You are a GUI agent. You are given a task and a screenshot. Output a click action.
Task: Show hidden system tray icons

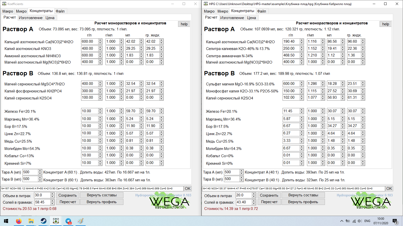coord(342,221)
